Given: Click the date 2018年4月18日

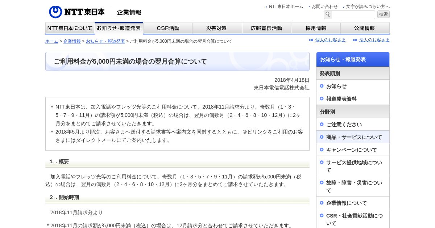Looking at the screenshot, I should click(x=292, y=80).
